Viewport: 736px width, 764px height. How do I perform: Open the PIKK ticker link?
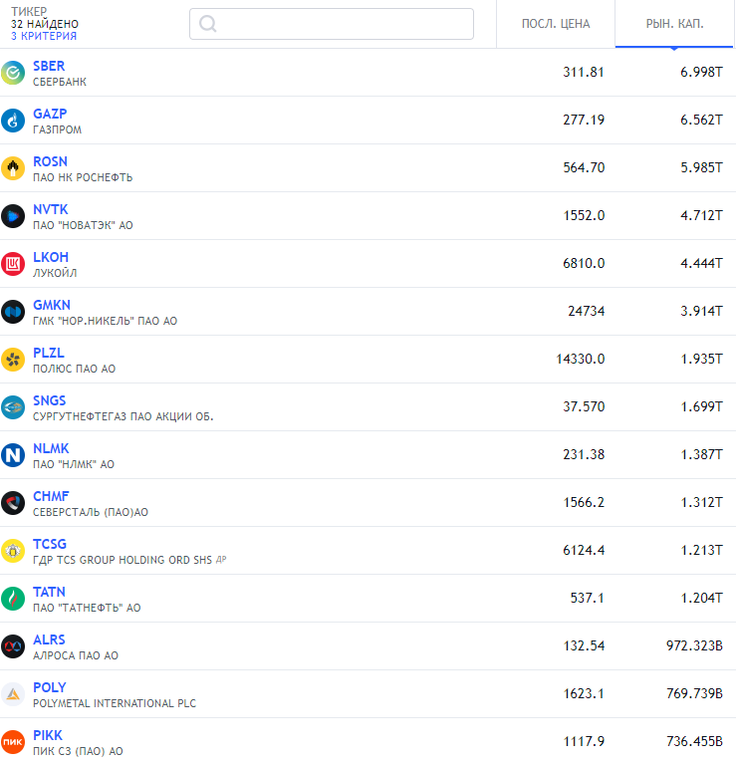[48, 734]
